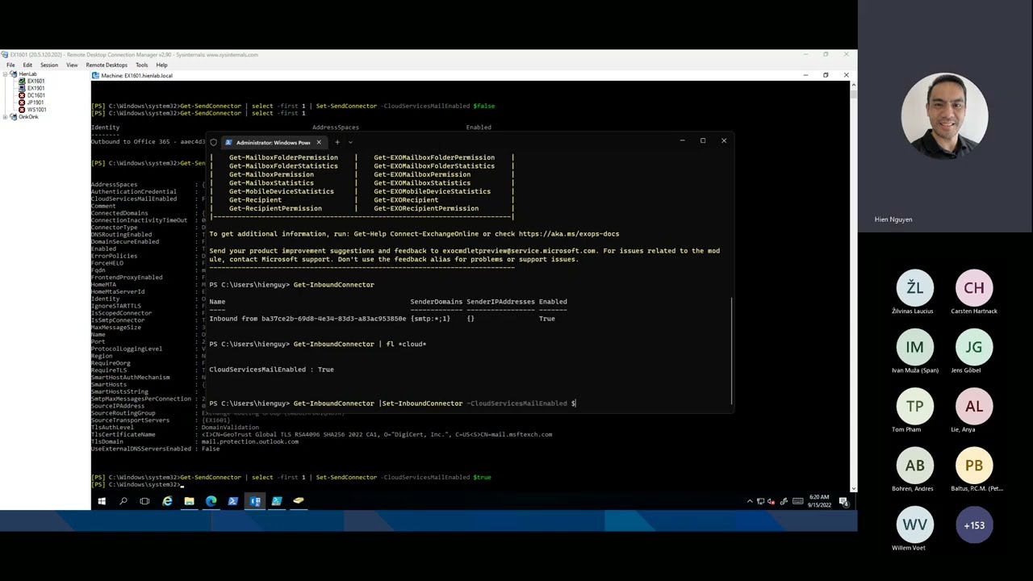Open PowerShell from the remote taskbar

(x=233, y=501)
